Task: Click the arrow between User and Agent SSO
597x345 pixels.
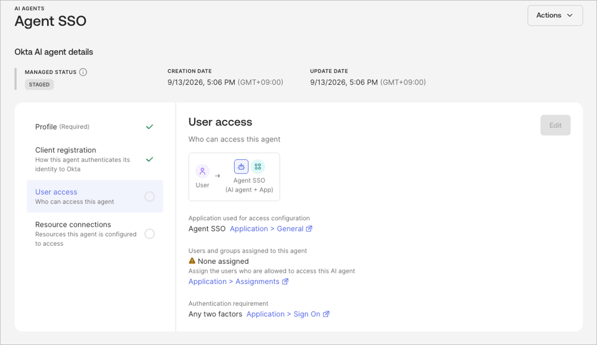Action: pos(217,176)
